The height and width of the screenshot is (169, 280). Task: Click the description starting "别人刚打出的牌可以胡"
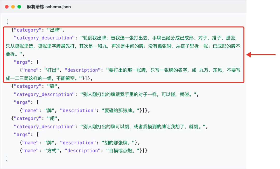pos(143,126)
